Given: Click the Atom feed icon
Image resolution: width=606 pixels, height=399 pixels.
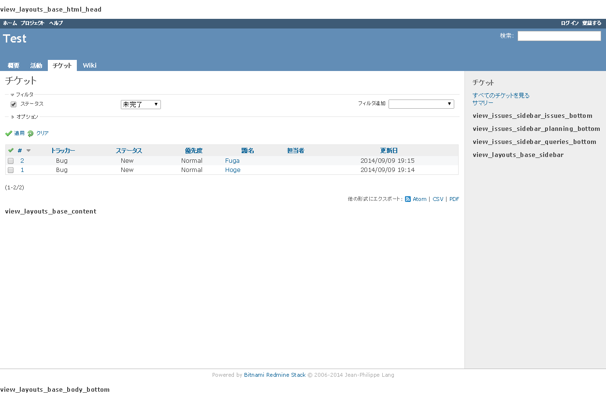Looking at the screenshot, I should (x=408, y=199).
